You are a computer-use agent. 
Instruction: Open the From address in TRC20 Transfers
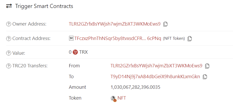[x=156, y=66]
